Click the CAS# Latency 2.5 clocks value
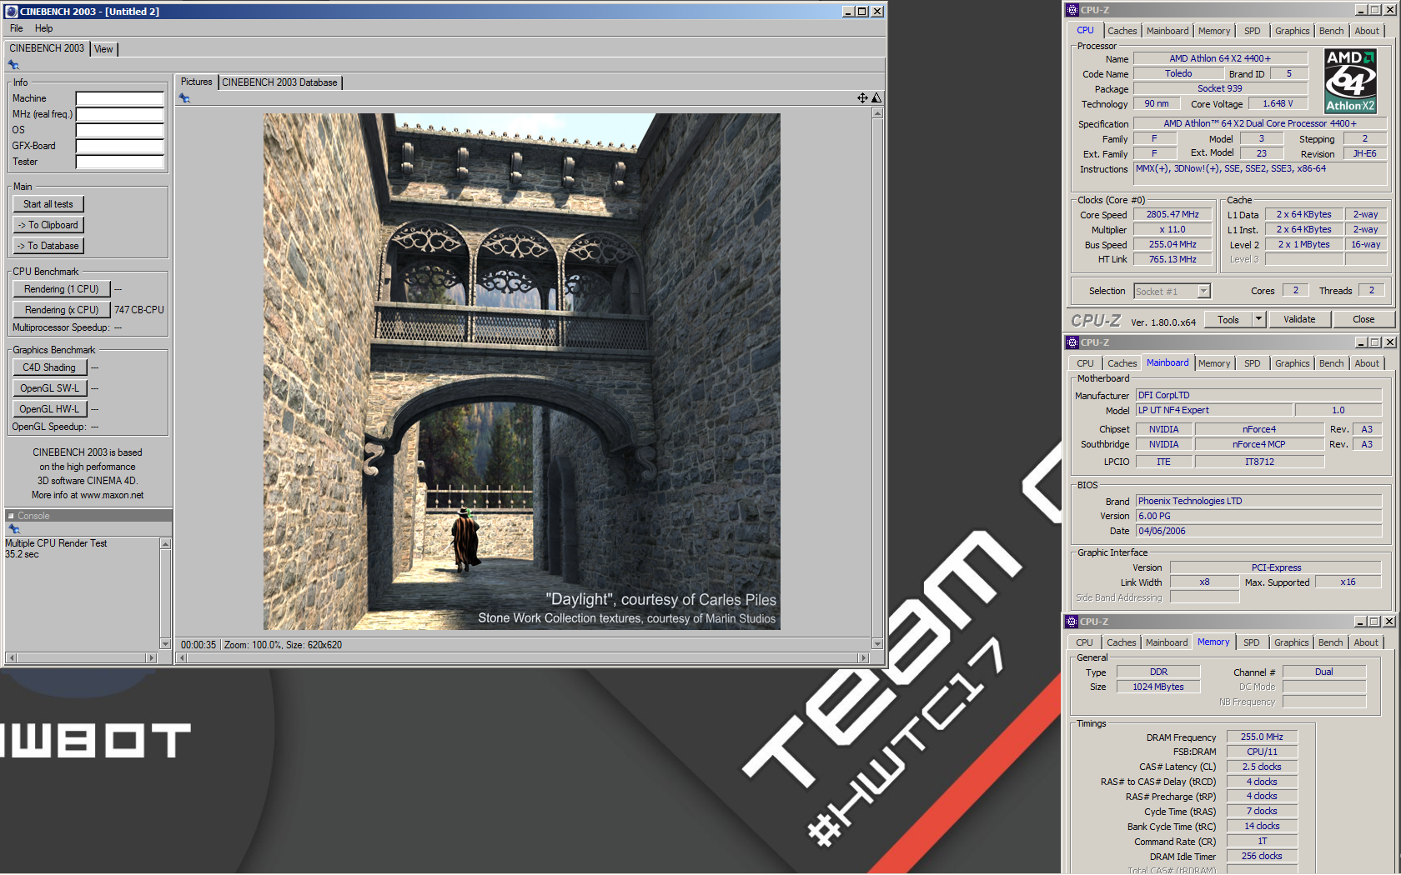Viewport: 1401px width, 875px height. pyautogui.click(x=1261, y=767)
